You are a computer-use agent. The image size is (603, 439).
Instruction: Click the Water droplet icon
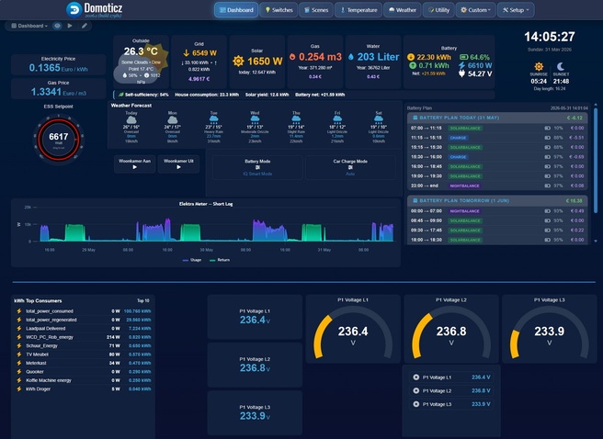(x=351, y=57)
